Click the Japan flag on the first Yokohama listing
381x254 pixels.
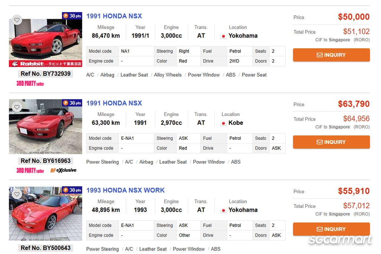223,36
